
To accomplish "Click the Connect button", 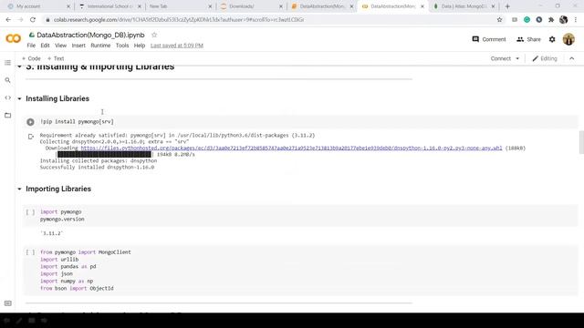I will 501,58.
